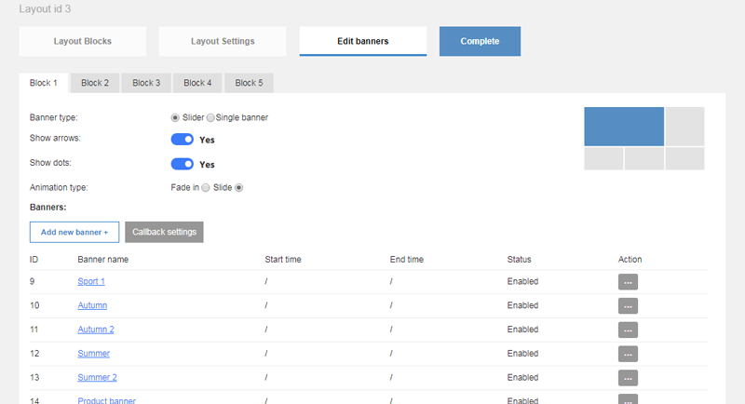Viewport: 745px width, 404px height.
Task: Select the Single banner radio option
Action: pos(210,117)
